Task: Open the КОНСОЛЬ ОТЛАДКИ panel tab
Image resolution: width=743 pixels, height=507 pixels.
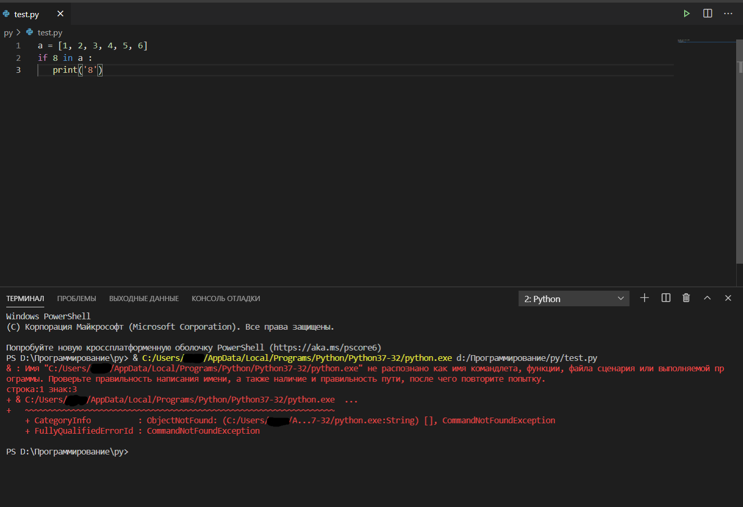Action: 225,298
